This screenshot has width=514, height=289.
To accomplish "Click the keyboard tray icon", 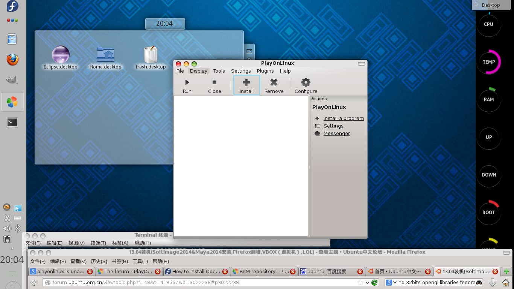I will point(18,218).
